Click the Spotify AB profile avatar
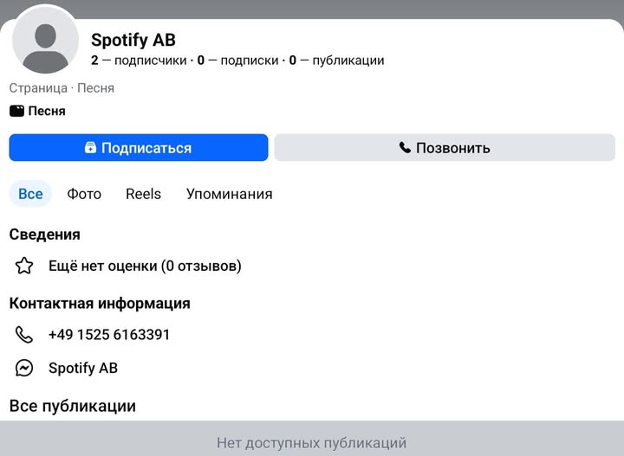This screenshot has width=624, height=456. [x=45, y=45]
